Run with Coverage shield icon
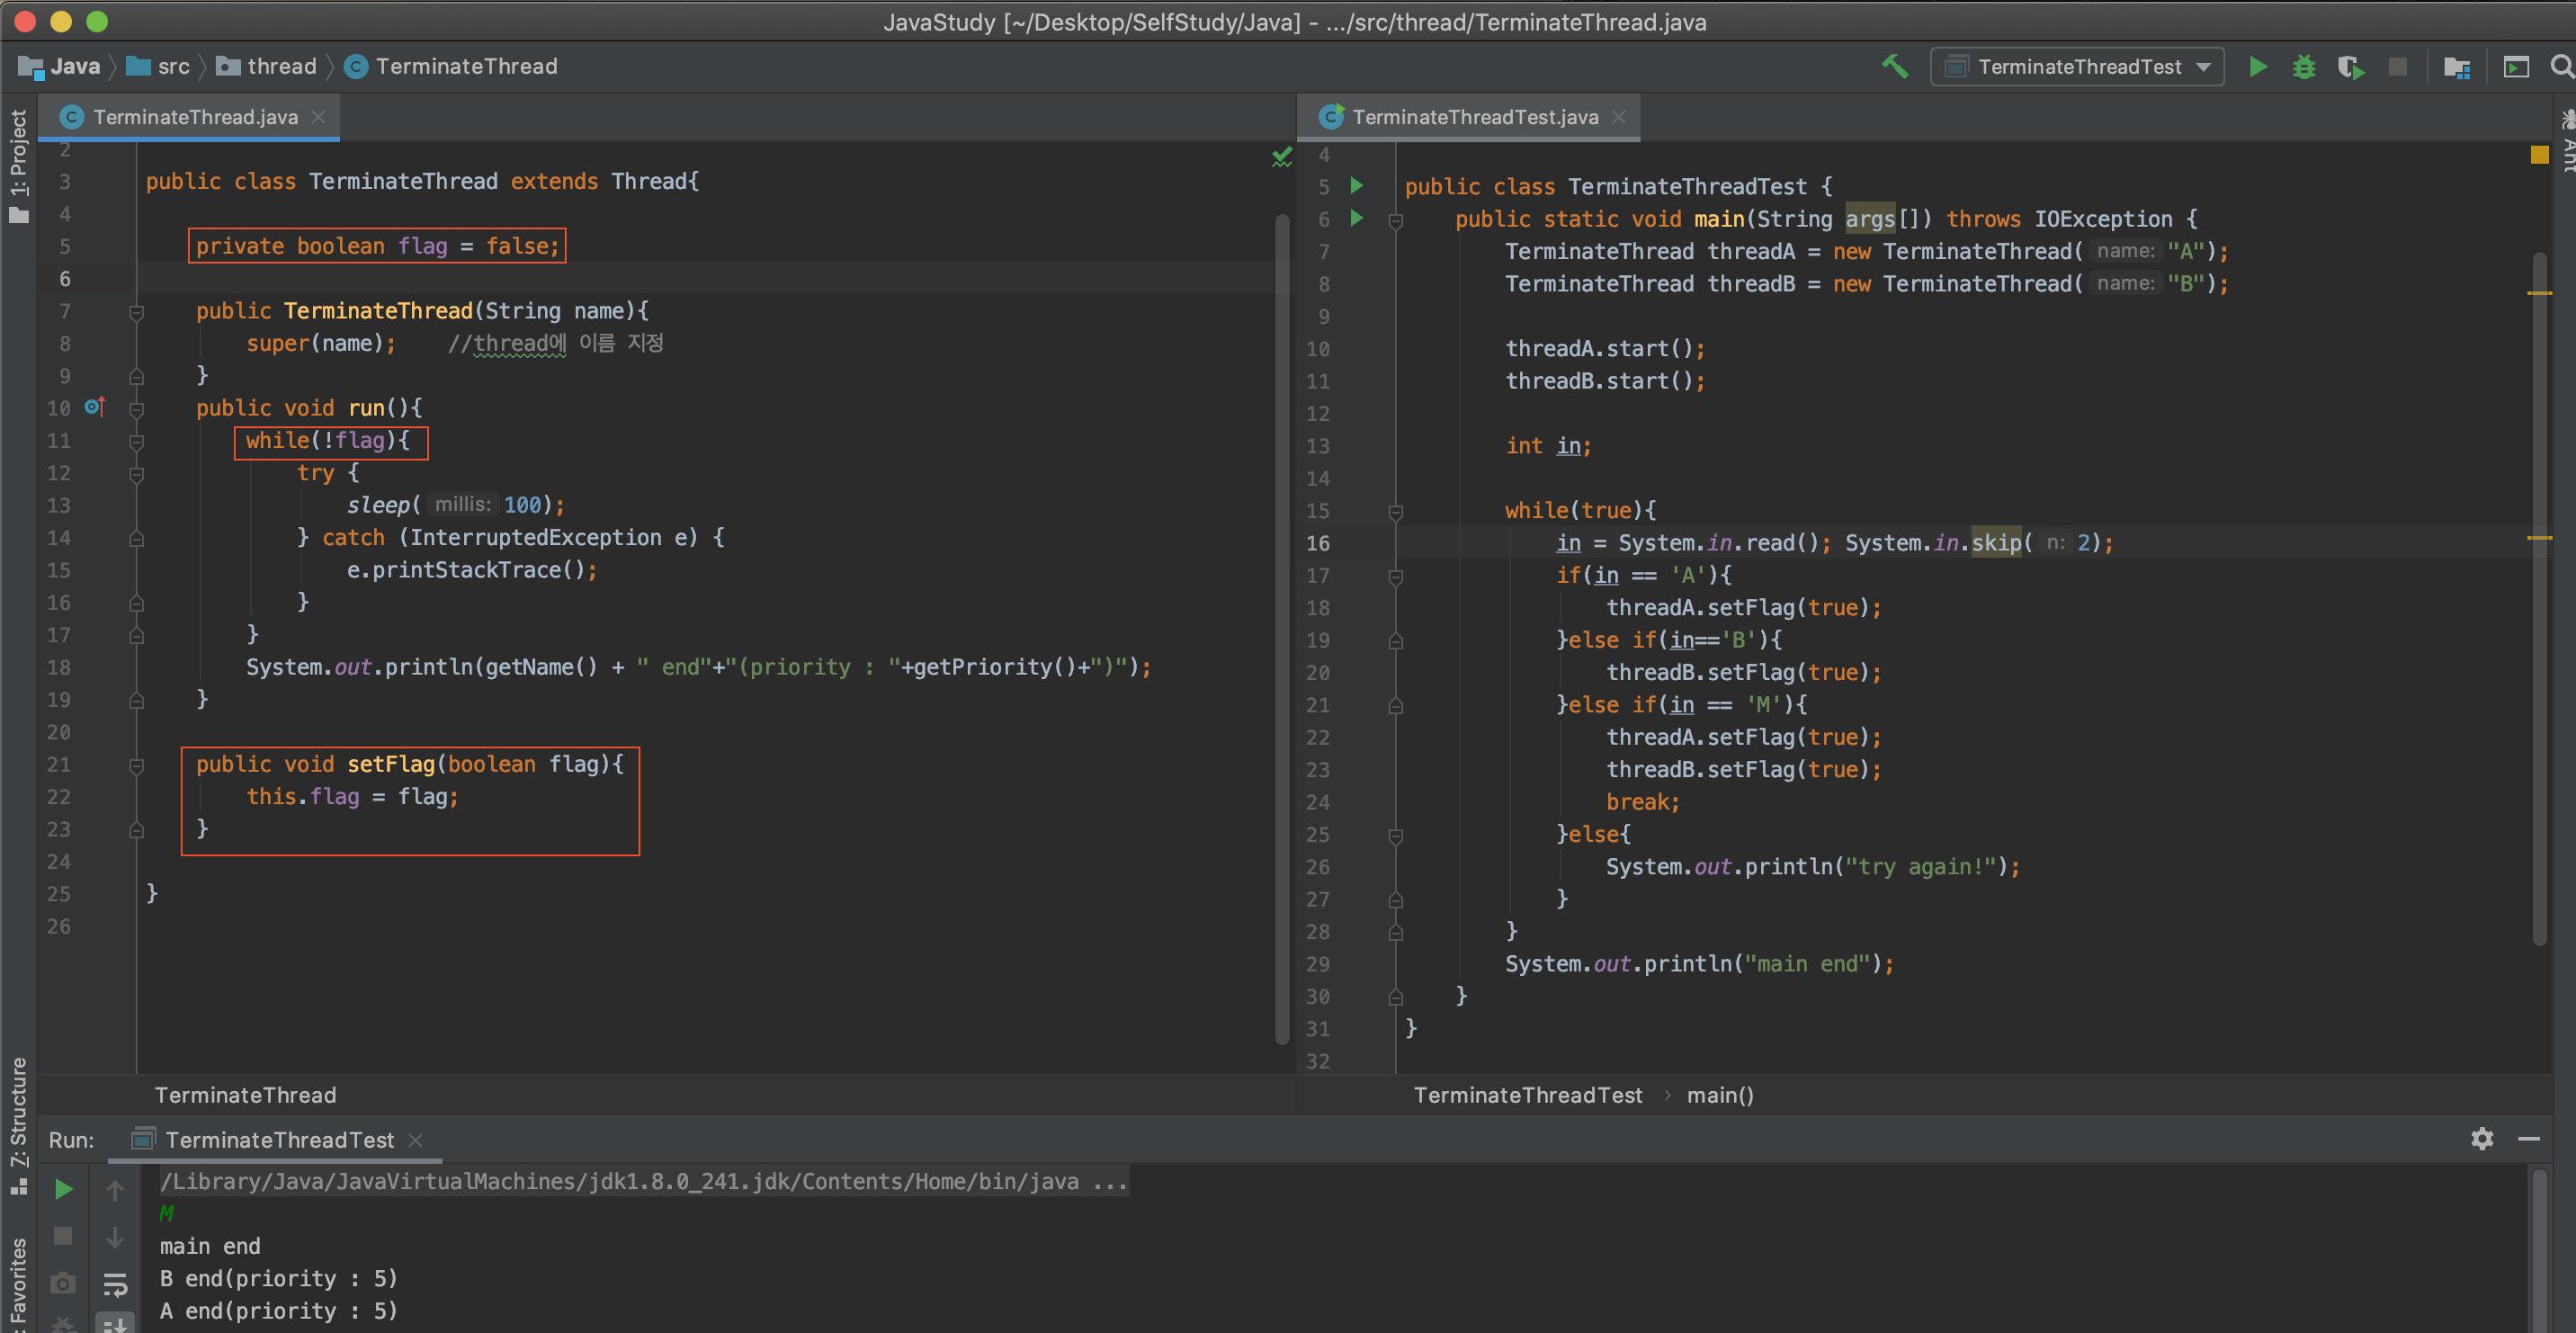 2350,67
